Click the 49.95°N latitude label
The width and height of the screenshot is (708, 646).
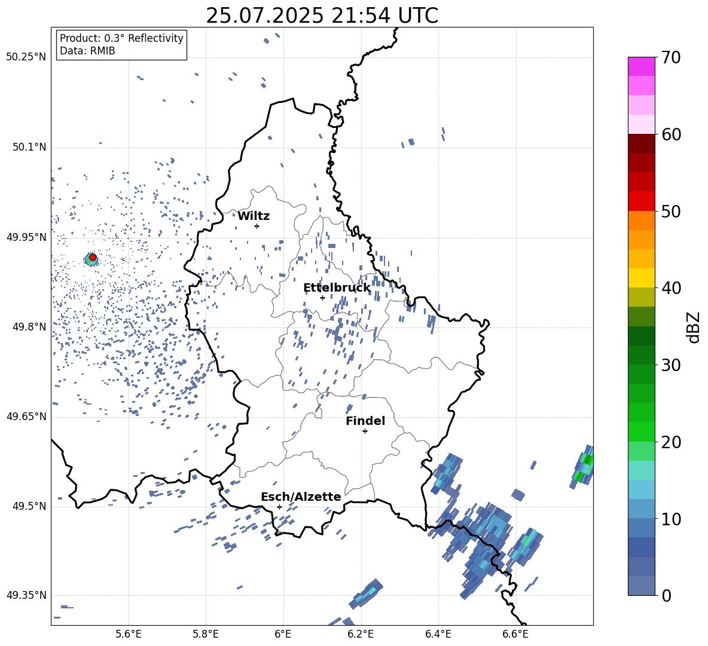tap(26, 237)
